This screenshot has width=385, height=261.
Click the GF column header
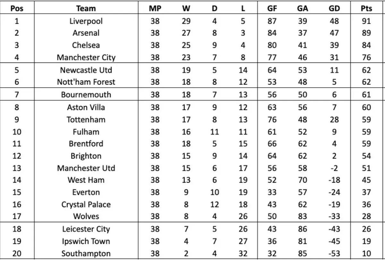point(272,8)
